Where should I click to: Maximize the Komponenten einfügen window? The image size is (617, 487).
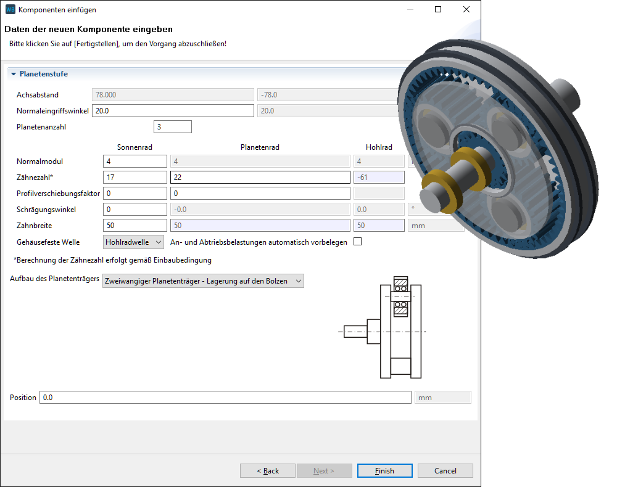pyautogui.click(x=438, y=10)
